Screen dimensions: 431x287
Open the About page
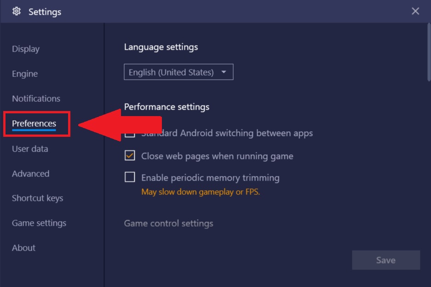[23, 248]
